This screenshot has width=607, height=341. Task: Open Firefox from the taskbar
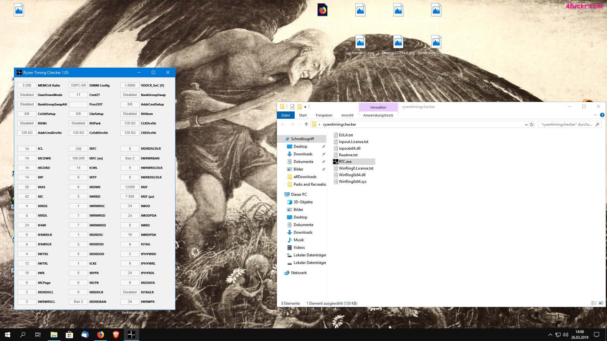(x=101, y=335)
